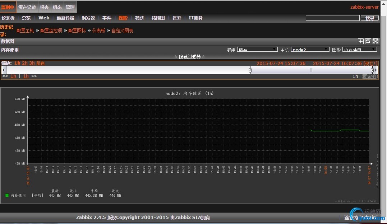387x224 pixels.
Task: Set zoom to 所有 (all)
Action: 41,63
